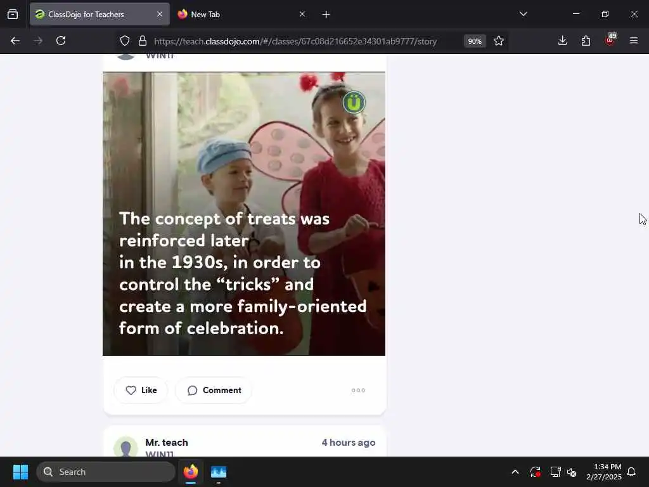Show hidden system tray icons
649x487 pixels.
pos(515,472)
